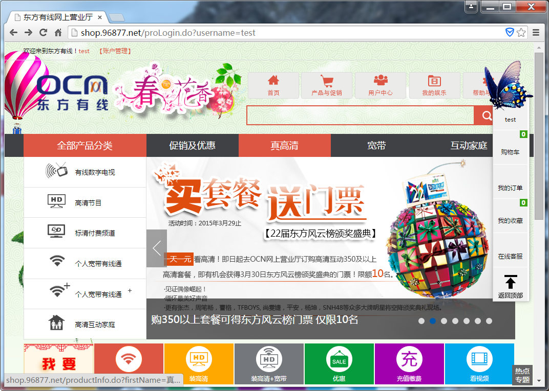Click the test username link at top

tap(84, 51)
